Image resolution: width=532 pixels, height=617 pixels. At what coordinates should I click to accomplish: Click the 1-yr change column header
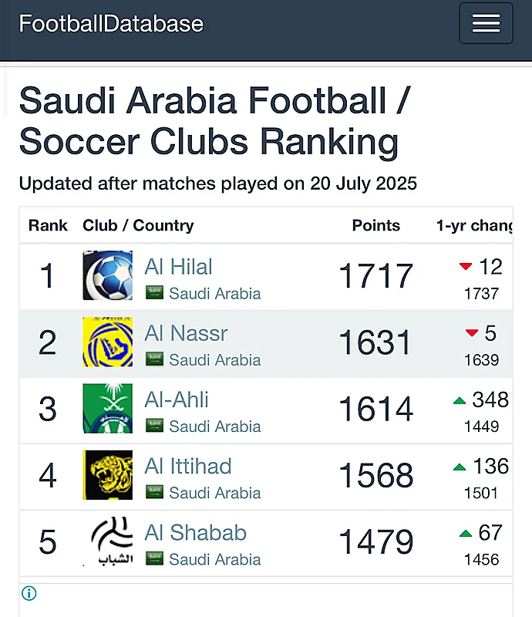[474, 225]
